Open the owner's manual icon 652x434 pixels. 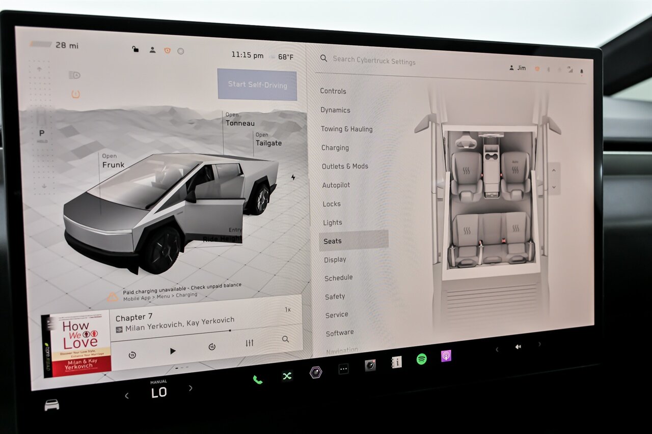(396, 362)
